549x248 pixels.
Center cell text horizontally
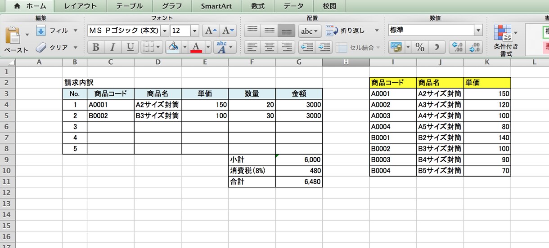click(270, 47)
